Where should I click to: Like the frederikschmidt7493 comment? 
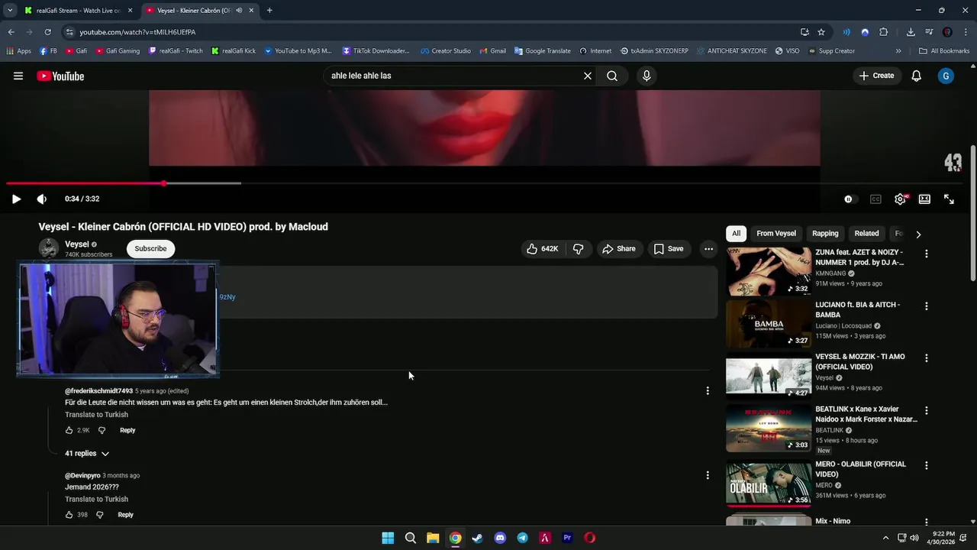click(69, 430)
